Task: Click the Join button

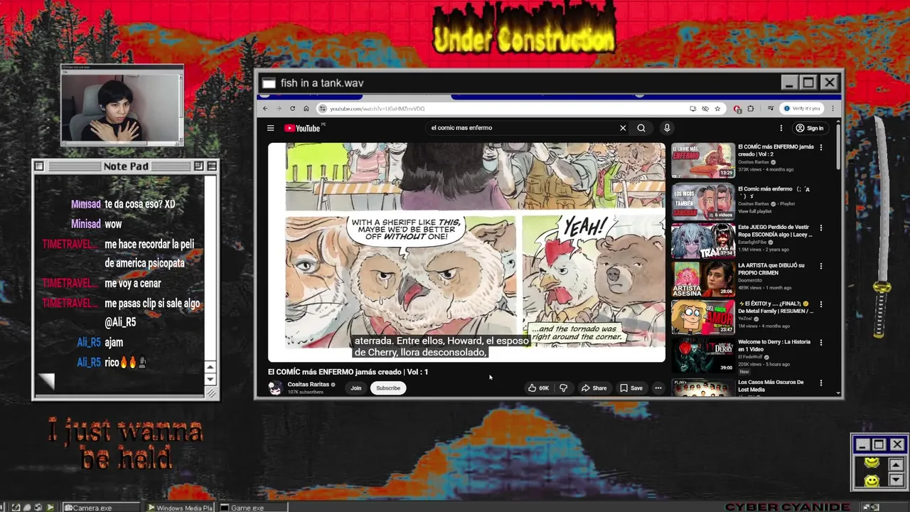Action: coord(355,388)
